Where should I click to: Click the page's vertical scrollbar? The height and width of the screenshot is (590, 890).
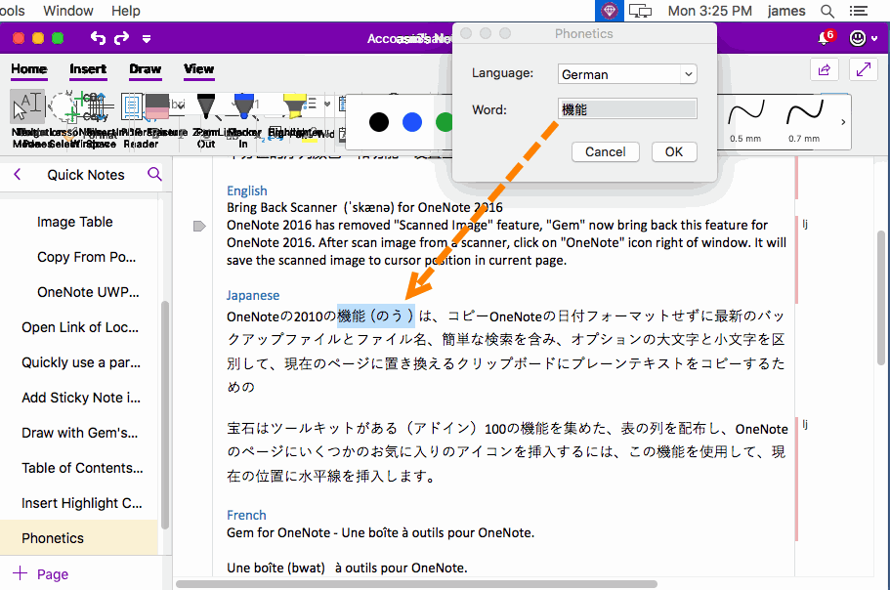click(881, 298)
